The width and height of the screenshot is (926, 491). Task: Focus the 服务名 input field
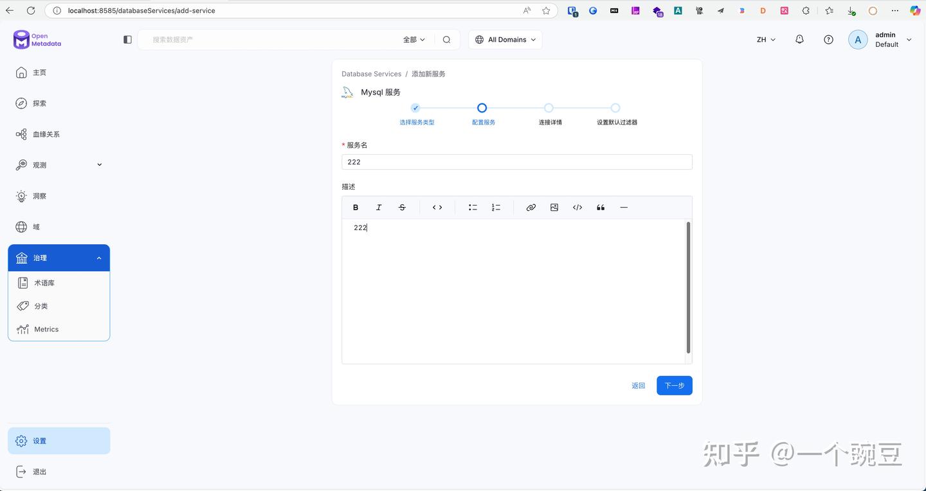[x=517, y=162]
